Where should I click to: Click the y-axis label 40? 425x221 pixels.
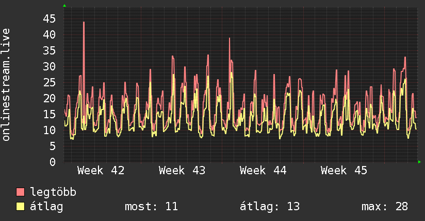49,34
